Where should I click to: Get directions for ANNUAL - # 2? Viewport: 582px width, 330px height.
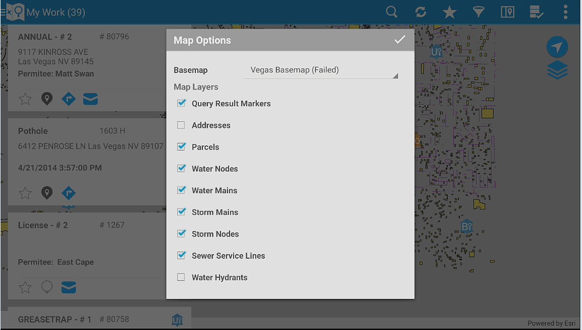[x=68, y=99]
